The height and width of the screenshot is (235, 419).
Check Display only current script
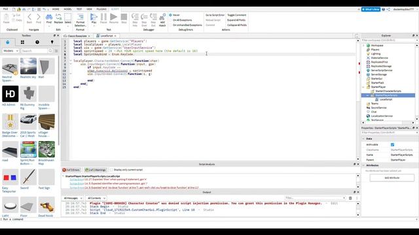tap(111, 170)
